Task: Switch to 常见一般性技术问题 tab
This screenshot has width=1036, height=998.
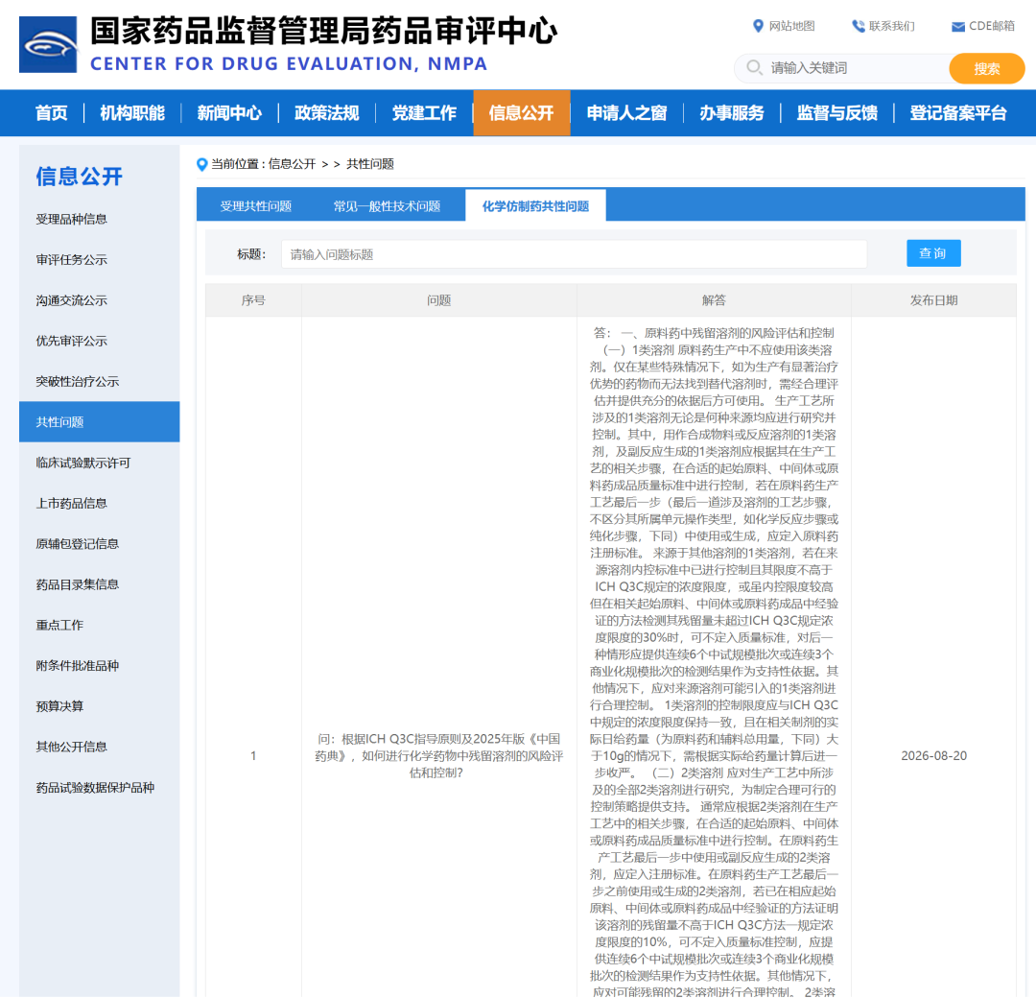Action: (x=387, y=206)
